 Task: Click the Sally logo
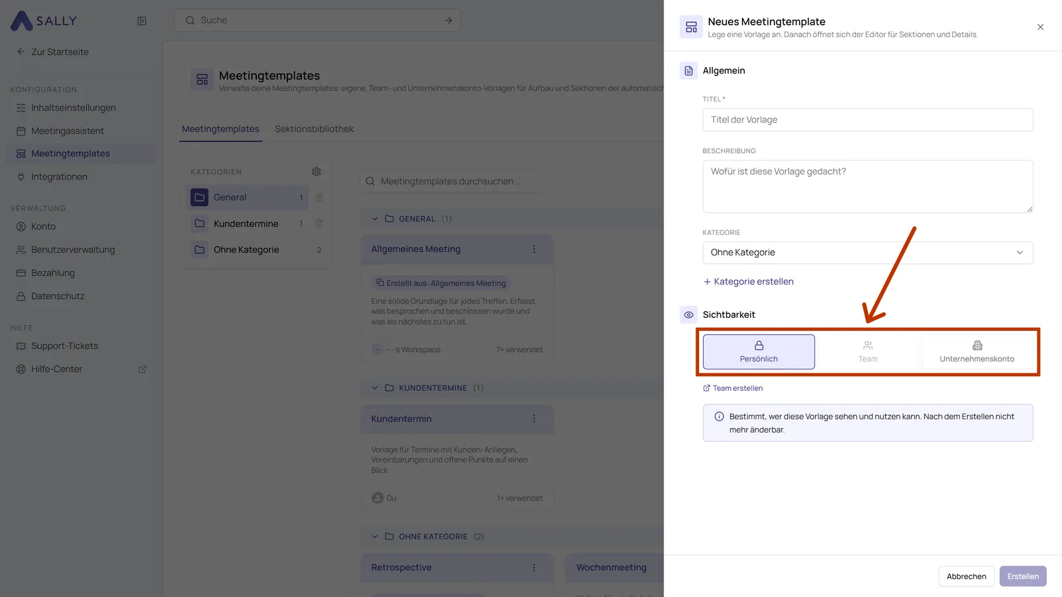pos(44,21)
